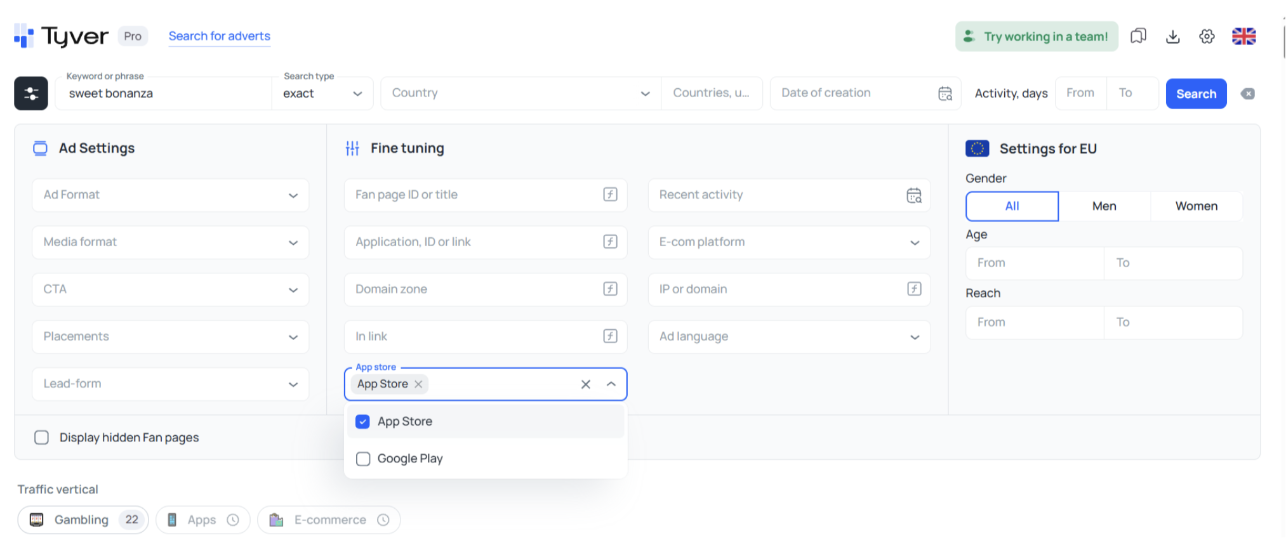Click the Ad Settings panel icon
The width and height of the screenshot is (1286, 543).
(40, 148)
